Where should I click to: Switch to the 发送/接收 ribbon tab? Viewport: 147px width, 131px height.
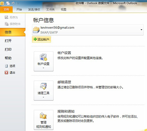click(34, 10)
